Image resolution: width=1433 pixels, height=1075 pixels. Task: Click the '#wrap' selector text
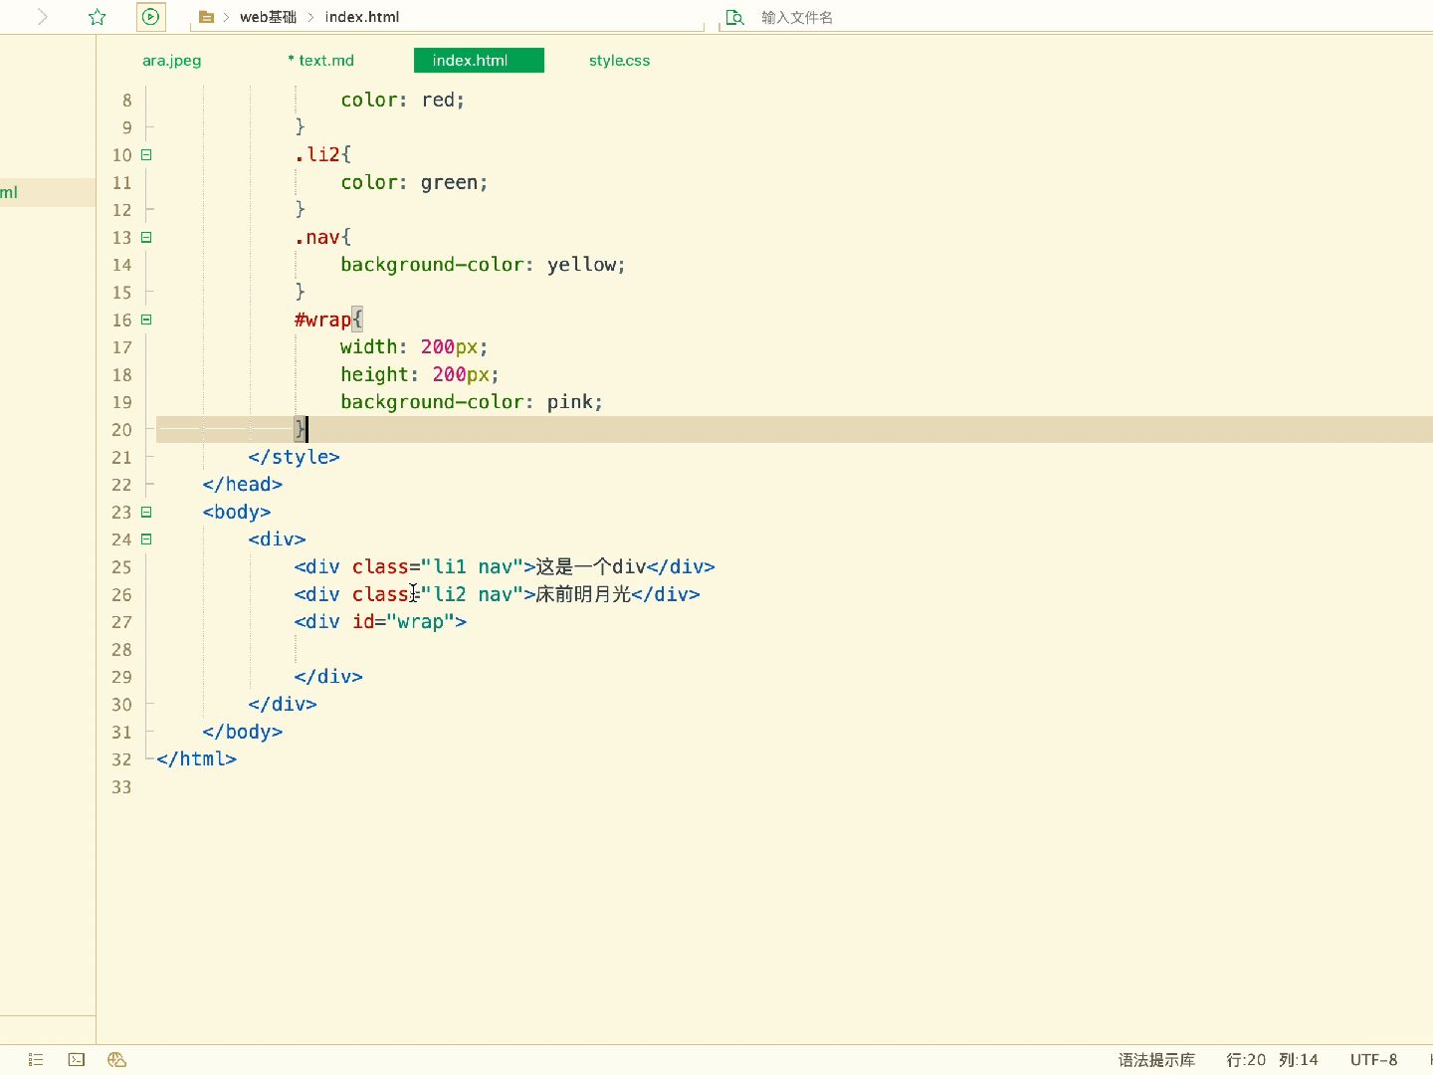pos(322,320)
